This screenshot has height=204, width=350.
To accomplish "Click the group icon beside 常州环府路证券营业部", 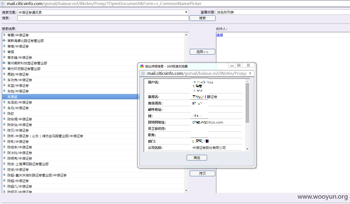I will (4, 69).
